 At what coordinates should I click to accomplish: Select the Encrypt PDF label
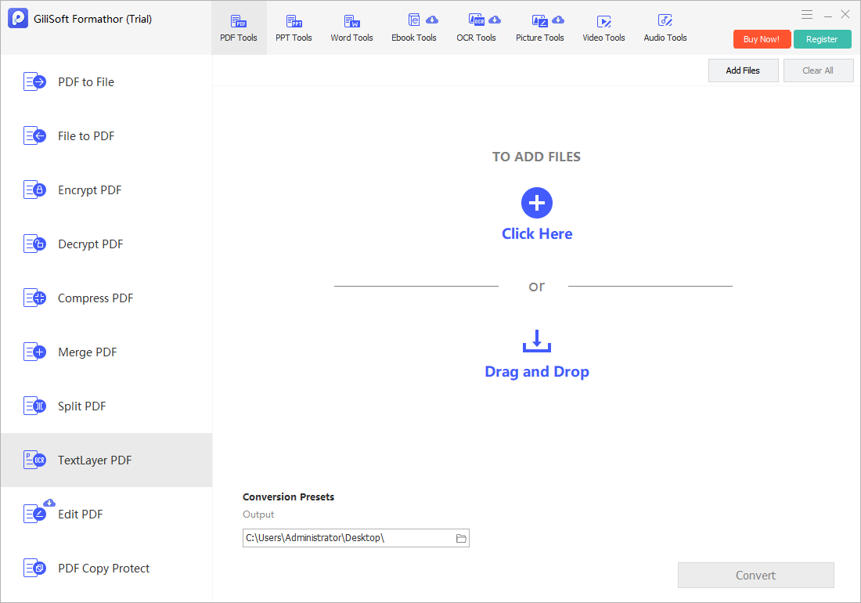point(89,190)
